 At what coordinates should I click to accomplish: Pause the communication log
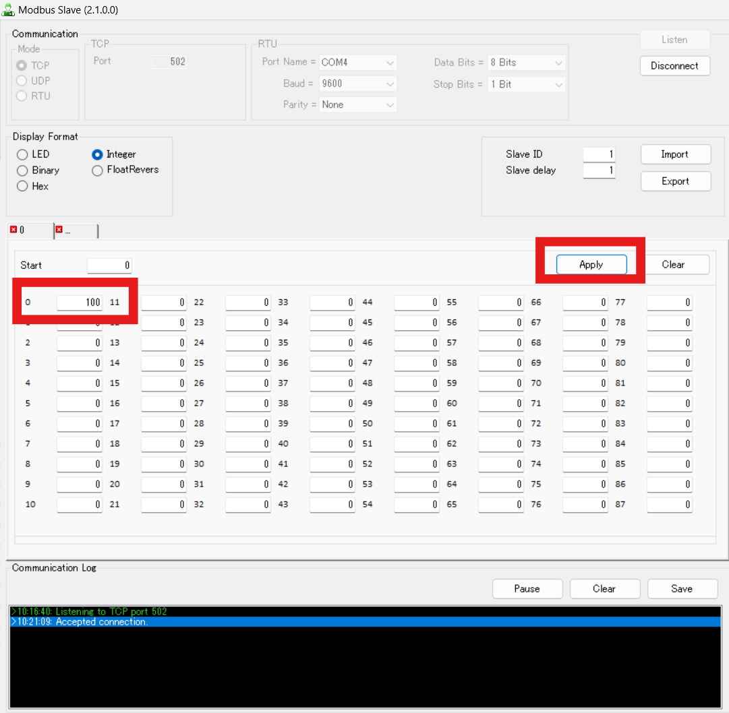pos(527,588)
